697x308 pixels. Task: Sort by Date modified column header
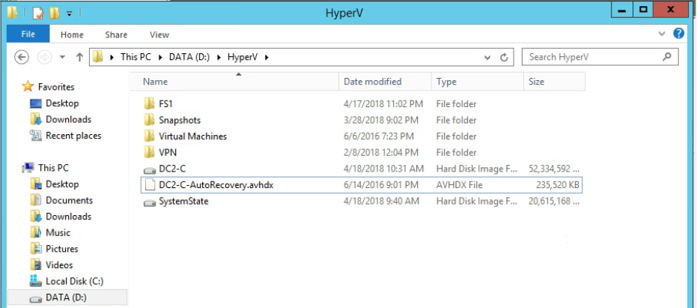pos(385,82)
